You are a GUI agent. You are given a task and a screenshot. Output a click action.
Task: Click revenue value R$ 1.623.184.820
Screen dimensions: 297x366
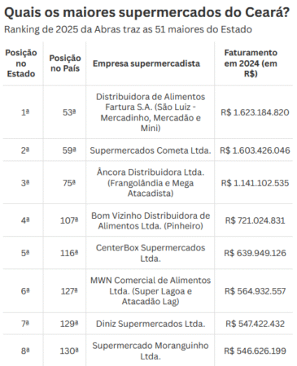coord(255,112)
